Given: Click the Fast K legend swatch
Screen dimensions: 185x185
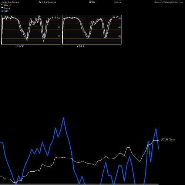Looking at the screenshot, I should (x=2, y=7).
